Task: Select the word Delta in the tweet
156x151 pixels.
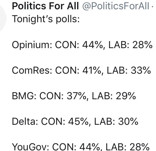Action: tap(25, 121)
